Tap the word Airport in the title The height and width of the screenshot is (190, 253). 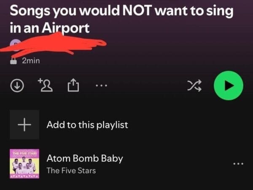click(x=65, y=28)
